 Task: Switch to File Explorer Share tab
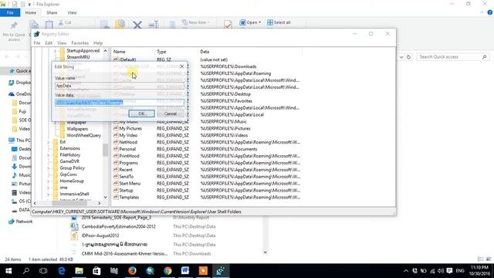(x=52, y=12)
